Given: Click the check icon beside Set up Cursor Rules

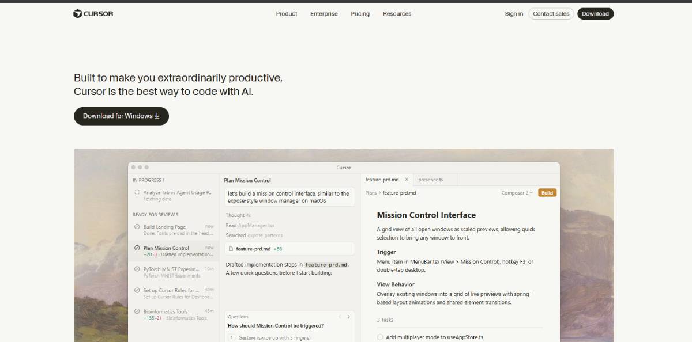Looking at the screenshot, I should point(137,290).
